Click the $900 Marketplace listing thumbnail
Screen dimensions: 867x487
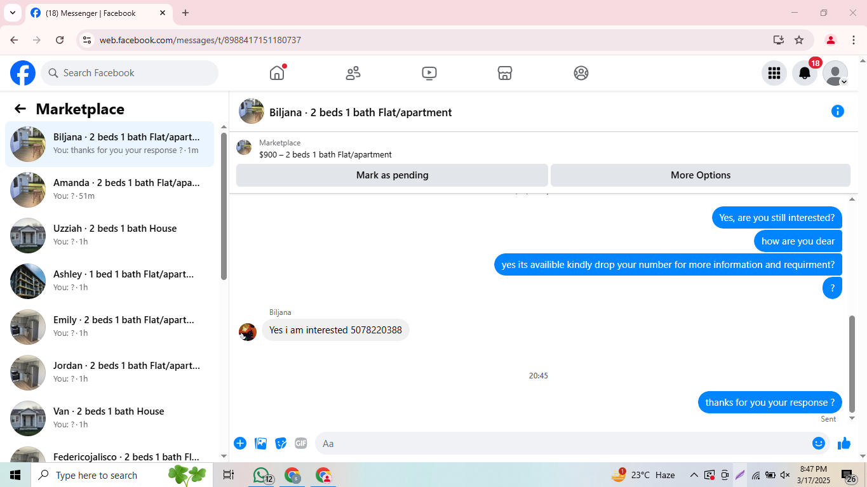(x=244, y=148)
